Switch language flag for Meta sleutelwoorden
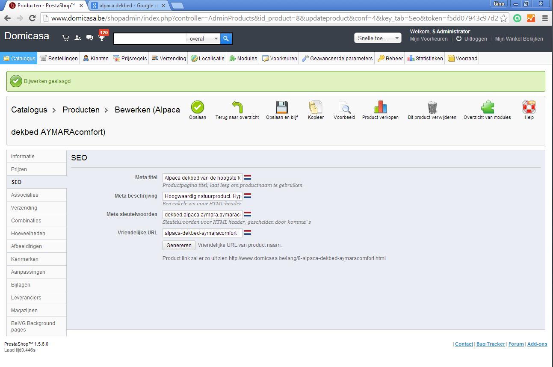 248,214
